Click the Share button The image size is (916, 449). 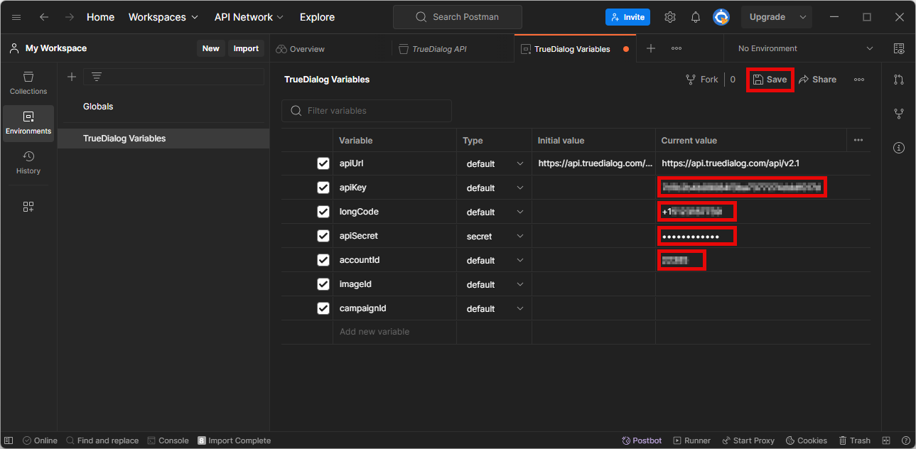tap(817, 80)
